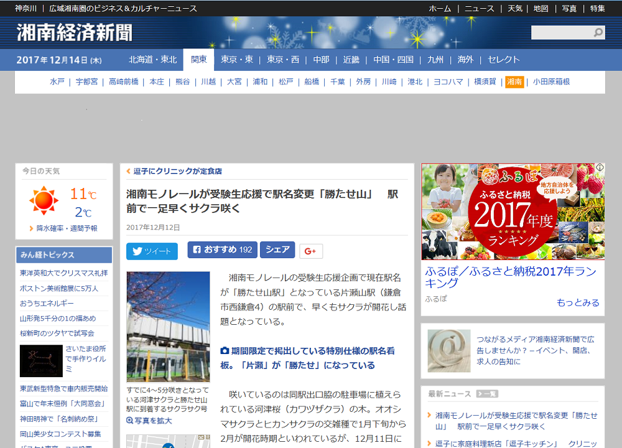Open topic 富山で年末恒例「大同窓会」

coord(63,404)
